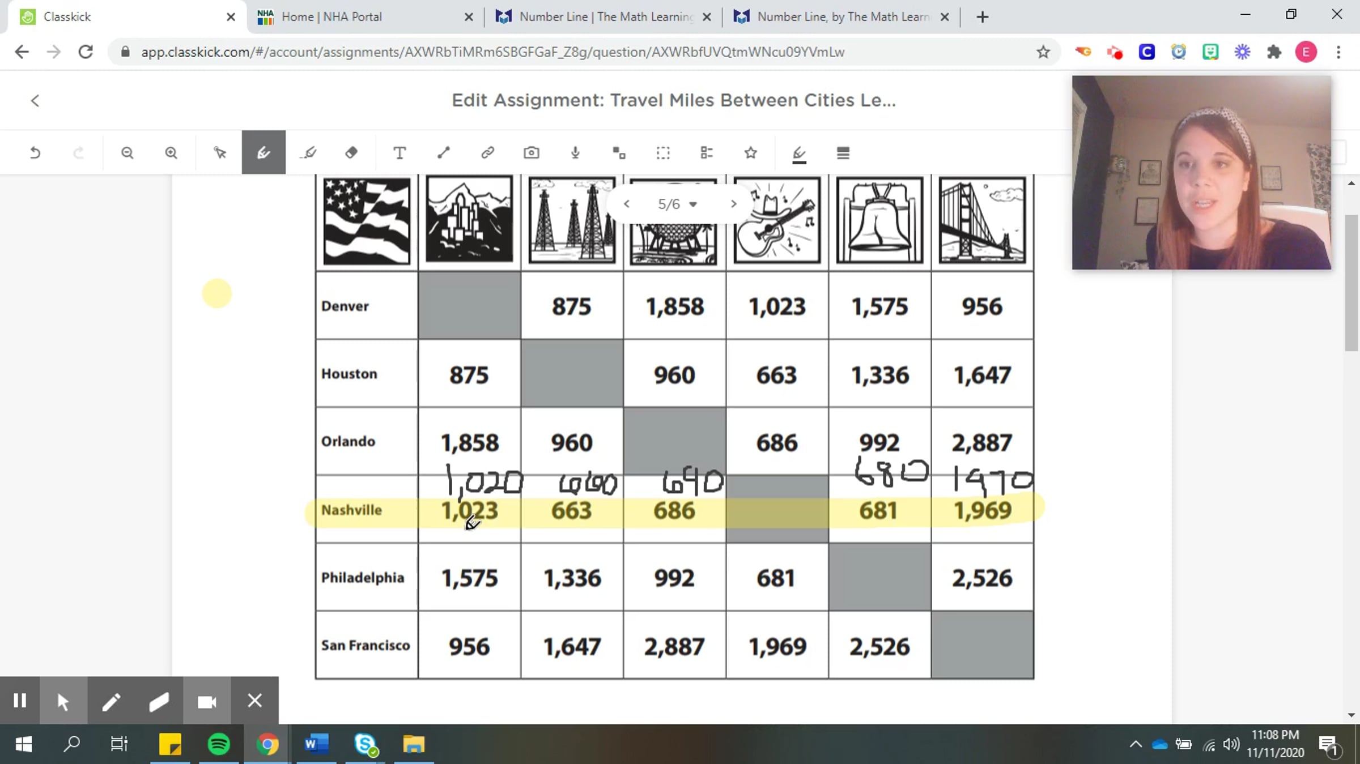Choose the line drawing tool
1360x764 pixels.
[x=444, y=153]
